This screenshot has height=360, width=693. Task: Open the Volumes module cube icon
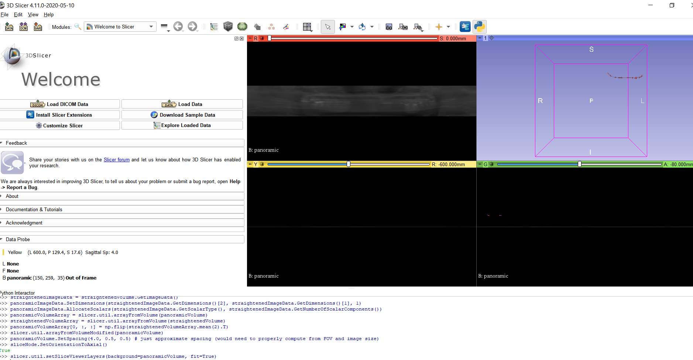[x=228, y=26]
